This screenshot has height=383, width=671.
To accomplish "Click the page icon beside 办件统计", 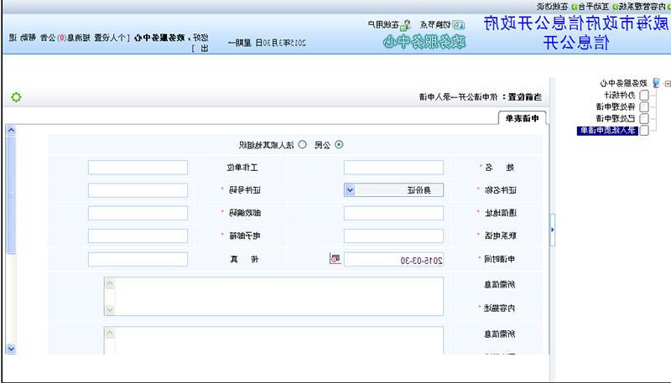I will 644,95.
